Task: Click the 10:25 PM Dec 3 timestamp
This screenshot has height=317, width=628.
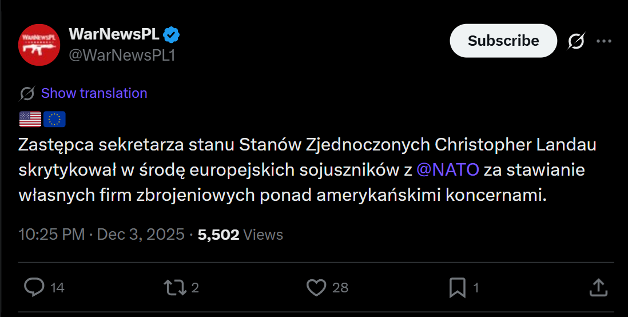Action: pos(101,235)
